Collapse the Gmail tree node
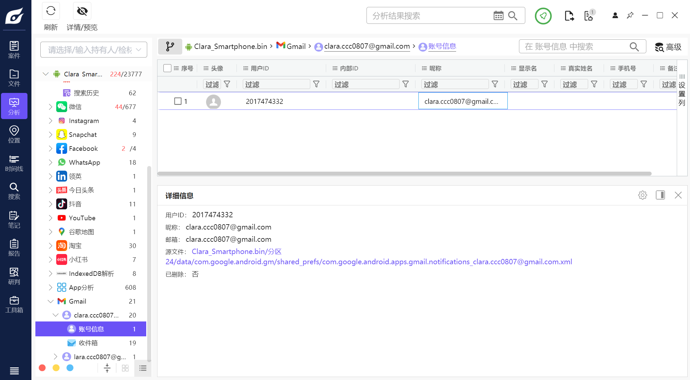Image resolution: width=690 pixels, height=380 pixels. (x=50, y=301)
